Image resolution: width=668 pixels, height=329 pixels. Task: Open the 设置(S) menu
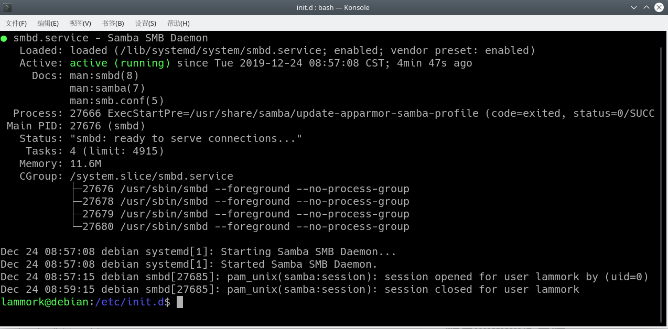[x=145, y=23]
